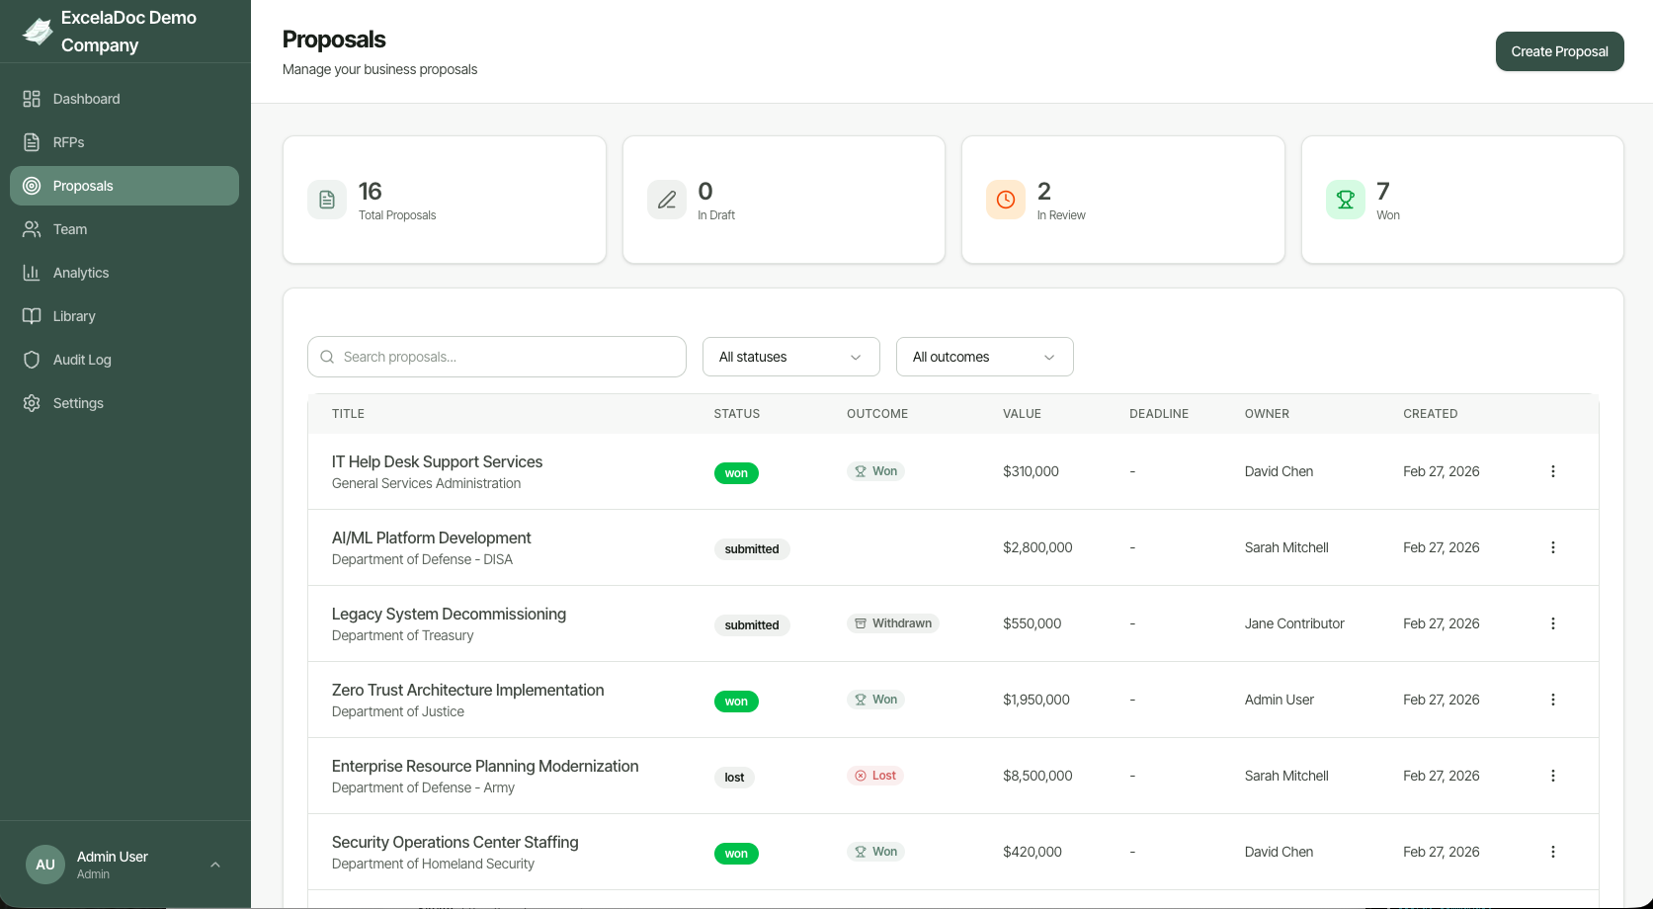The image size is (1653, 909).
Task: Click the Audit Log shield icon
Action: click(x=32, y=360)
